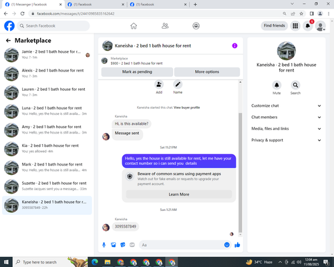Open notifications bell with badge

coord(308,26)
